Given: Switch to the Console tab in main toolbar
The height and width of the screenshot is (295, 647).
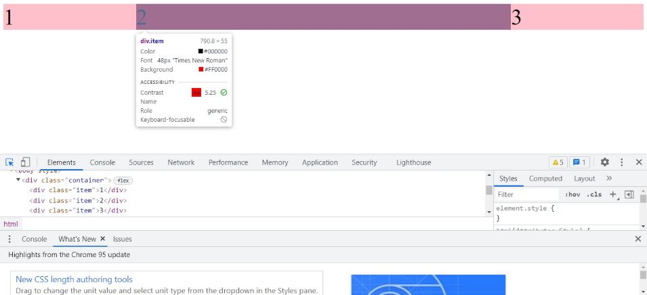Looking at the screenshot, I should pos(102,162).
